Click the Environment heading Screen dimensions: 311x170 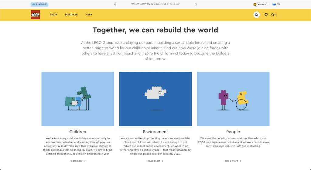point(155,132)
